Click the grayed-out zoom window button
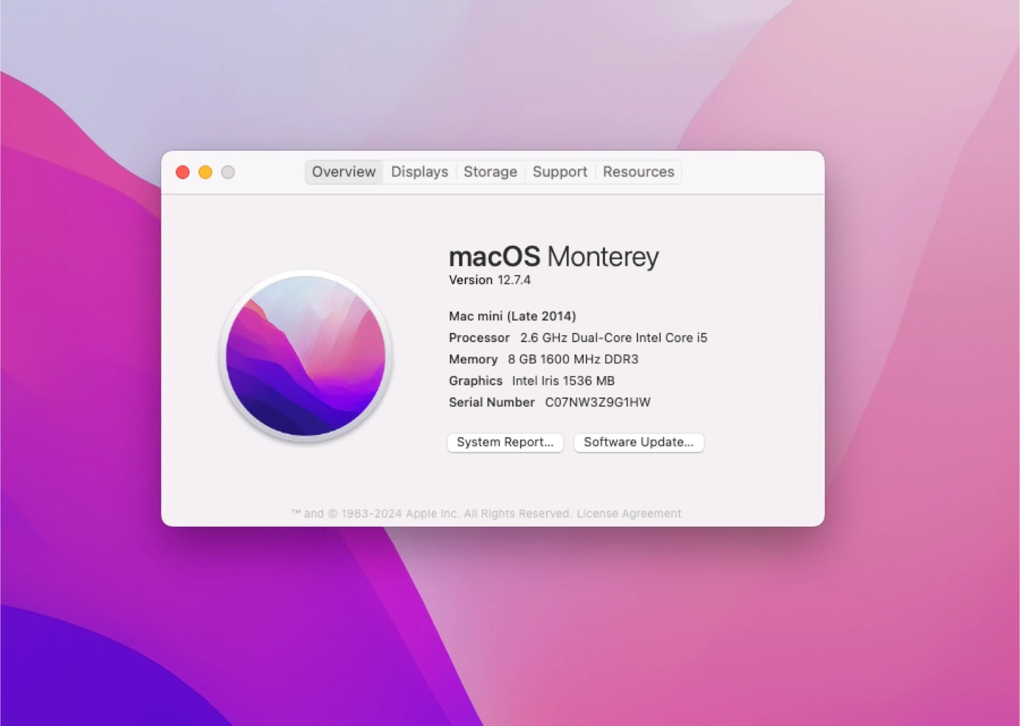The image size is (1020, 726). point(228,172)
